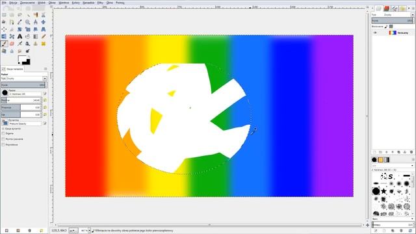The height and width of the screenshot is (234, 416).
Task: Open the Edycja menu
Action: click(13, 3)
